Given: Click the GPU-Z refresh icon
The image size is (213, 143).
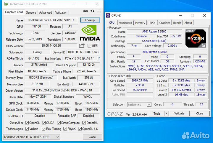Looking at the screenshot, I should pyautogui.click(x=92, y=11).
